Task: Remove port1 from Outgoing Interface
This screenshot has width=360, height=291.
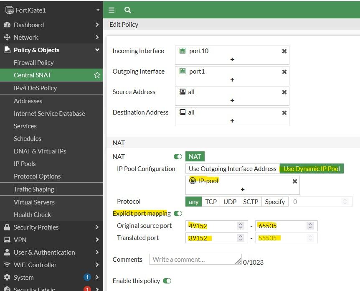Action: coord(284,71)
